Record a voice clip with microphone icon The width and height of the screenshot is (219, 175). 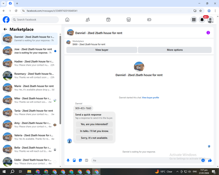(68, 161)
